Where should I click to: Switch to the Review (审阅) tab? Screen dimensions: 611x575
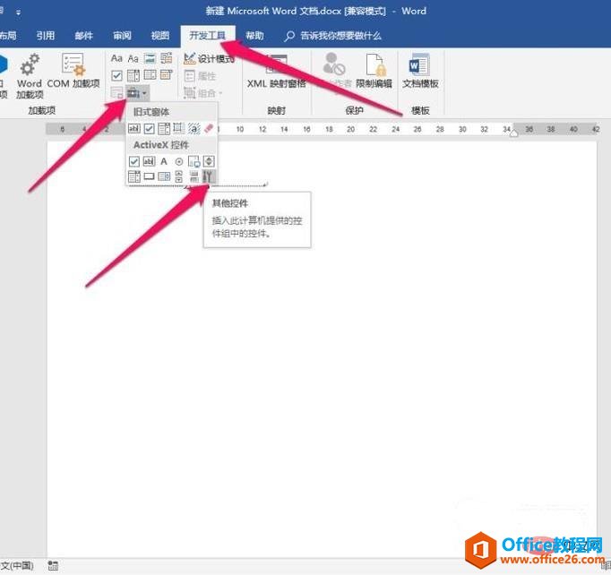[122, 36]
